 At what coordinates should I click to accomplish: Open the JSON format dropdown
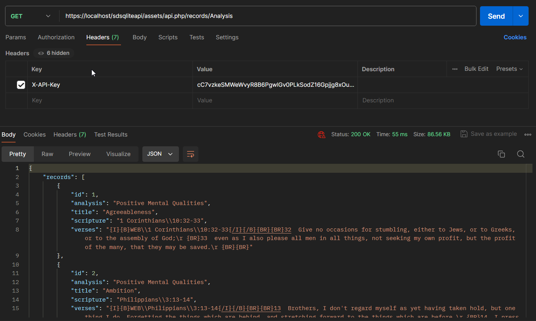pos(160,154)
